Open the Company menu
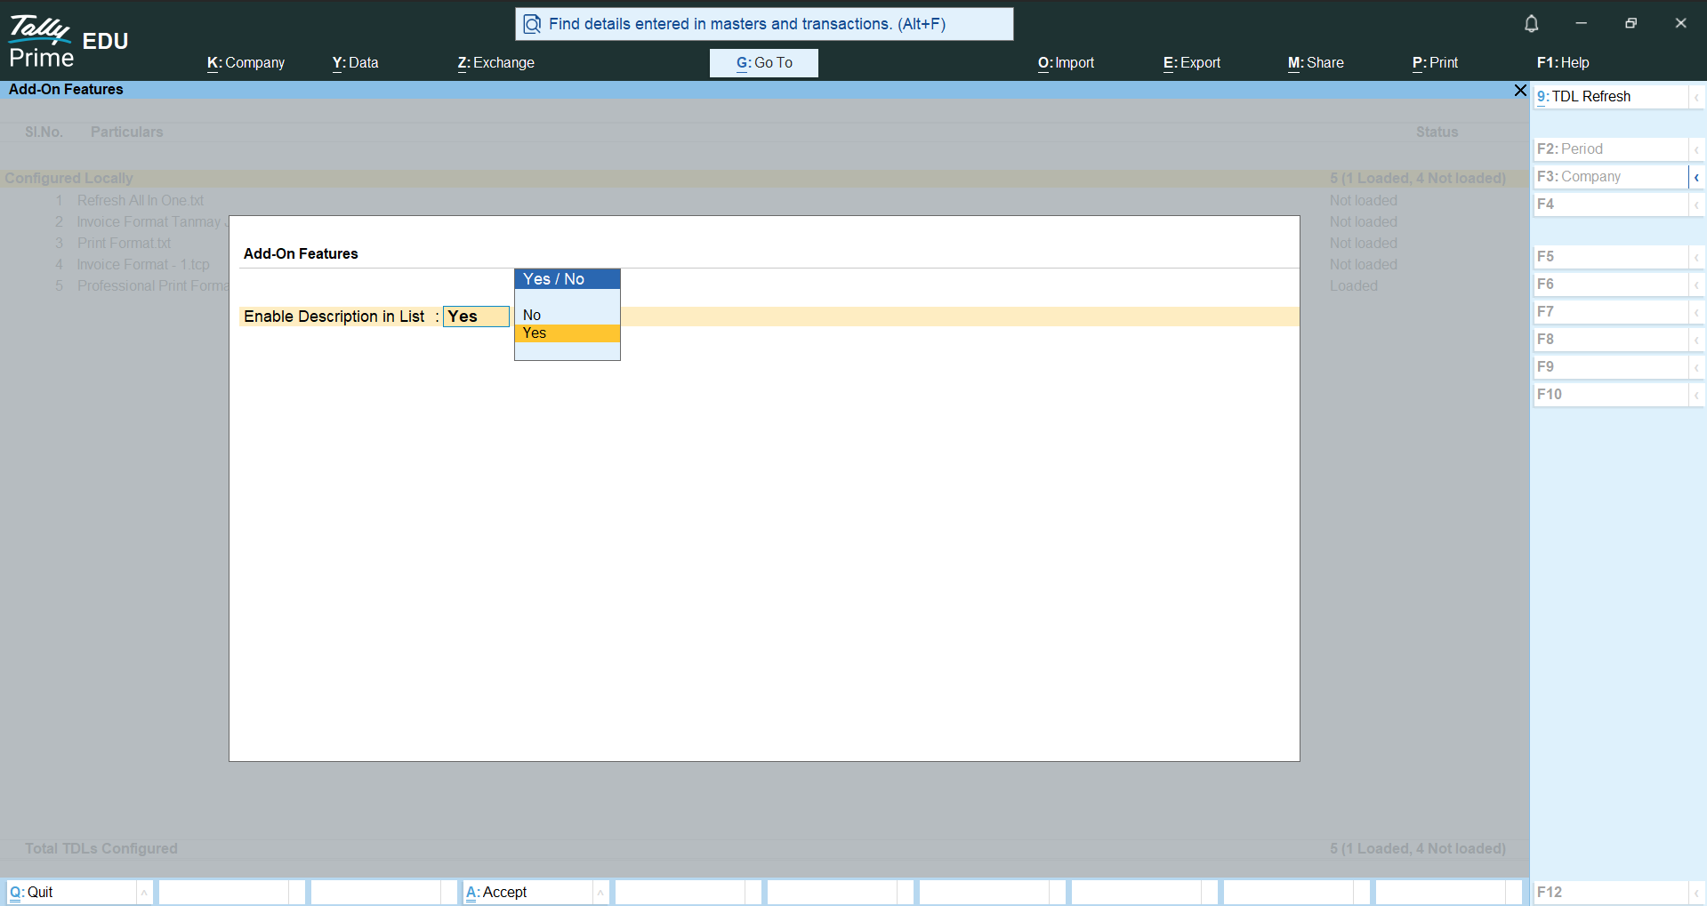This screenshot has height=906, width=1707. 246,63
